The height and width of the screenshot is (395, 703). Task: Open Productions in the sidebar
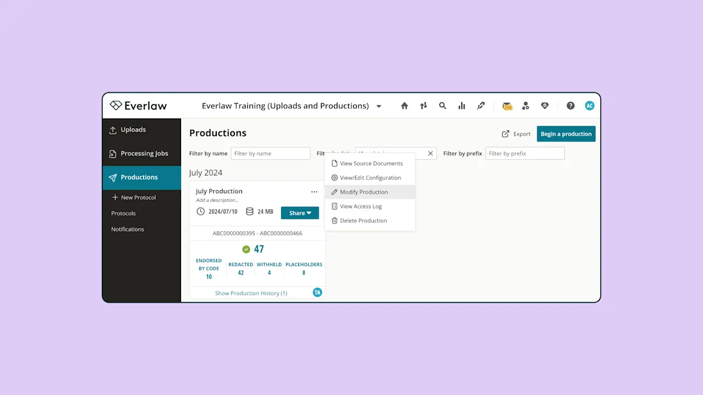(142, 177)
